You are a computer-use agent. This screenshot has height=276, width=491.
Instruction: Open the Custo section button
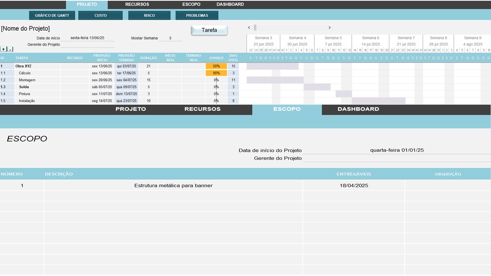tap(101, 16)
